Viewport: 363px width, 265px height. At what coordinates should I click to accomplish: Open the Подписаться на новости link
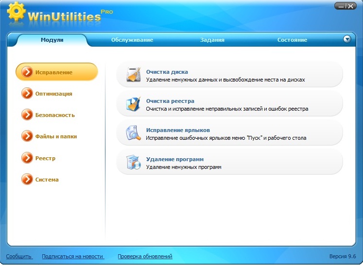72,256
